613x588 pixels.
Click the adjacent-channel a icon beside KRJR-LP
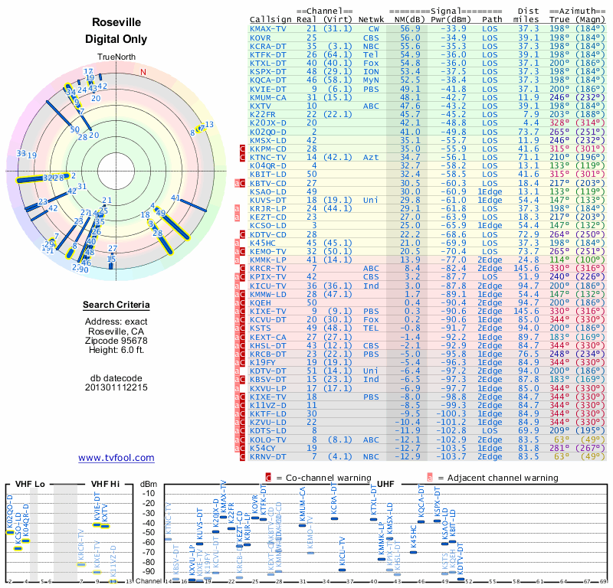237,208
